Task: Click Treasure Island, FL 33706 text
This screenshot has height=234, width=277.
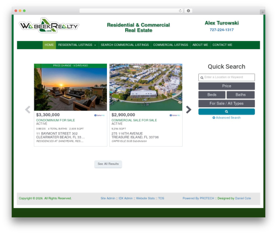Action: tap(135, 137)
